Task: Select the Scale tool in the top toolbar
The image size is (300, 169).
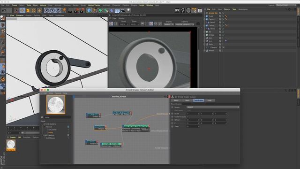Action: (x=28, y=10)
